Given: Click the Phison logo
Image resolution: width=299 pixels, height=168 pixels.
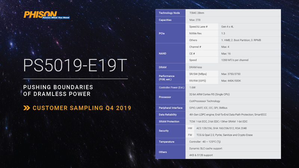Looking at the screenshot, I should pyautogui.click(x=46, y=15).
